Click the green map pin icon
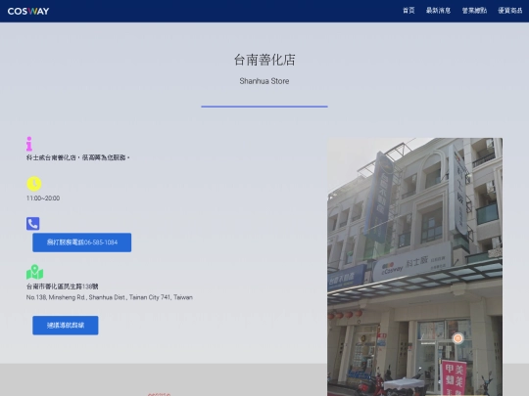This screenshot has height=396, width=529. [34, 272]
